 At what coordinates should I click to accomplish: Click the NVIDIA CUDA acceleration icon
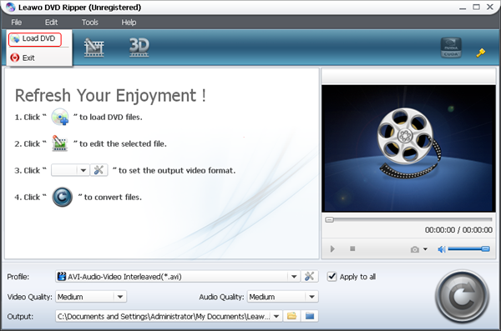[x=451, y=48]
